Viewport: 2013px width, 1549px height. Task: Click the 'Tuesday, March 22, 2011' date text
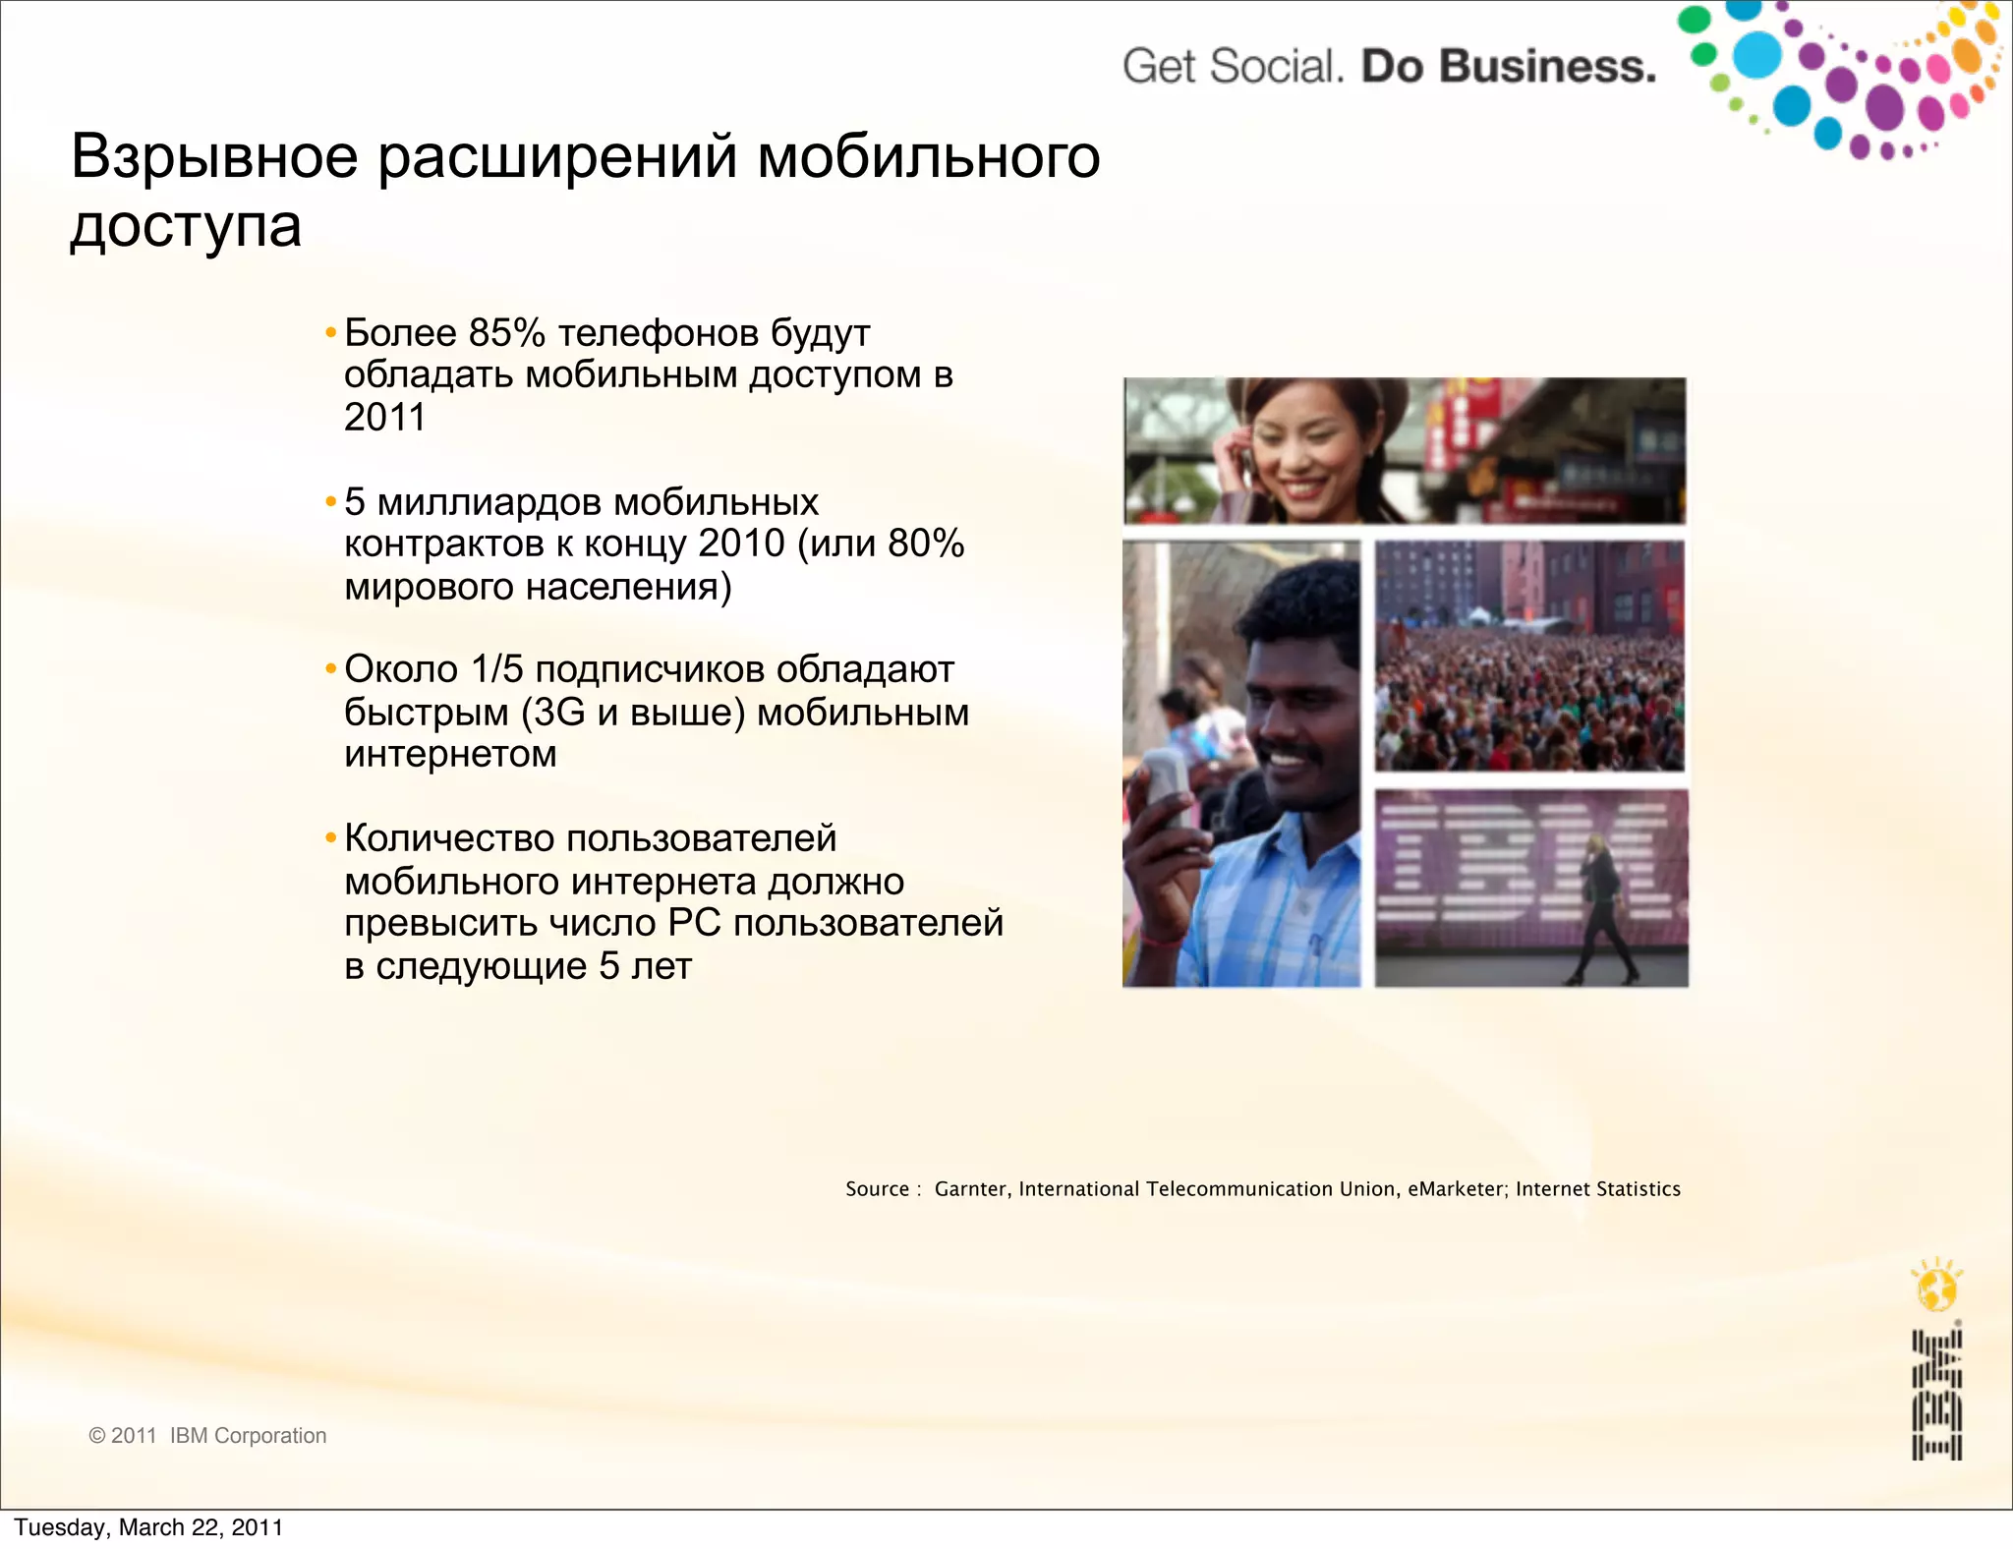pyautogui.click(x=148, y=1527)
